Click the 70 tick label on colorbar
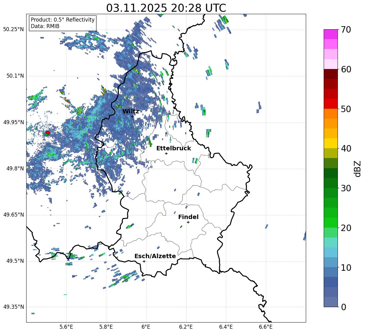 point(346,30)
